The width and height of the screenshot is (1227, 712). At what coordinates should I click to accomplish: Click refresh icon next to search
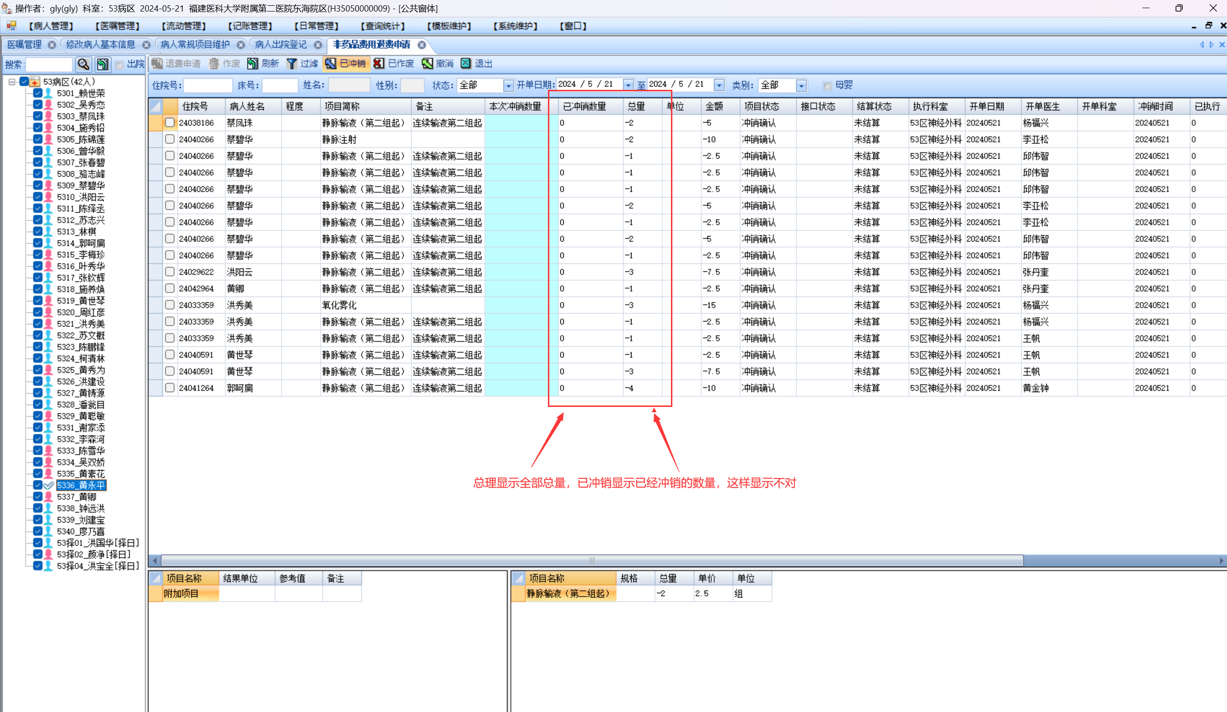[x=102, y=64]
